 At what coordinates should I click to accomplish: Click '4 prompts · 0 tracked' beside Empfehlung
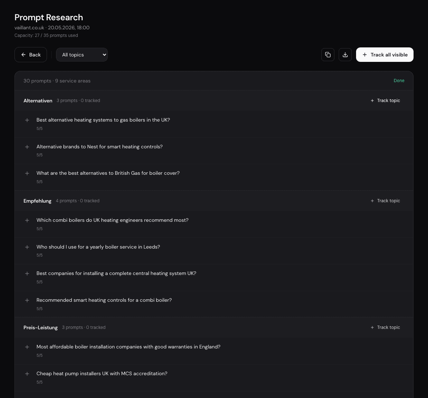point(77,201)
